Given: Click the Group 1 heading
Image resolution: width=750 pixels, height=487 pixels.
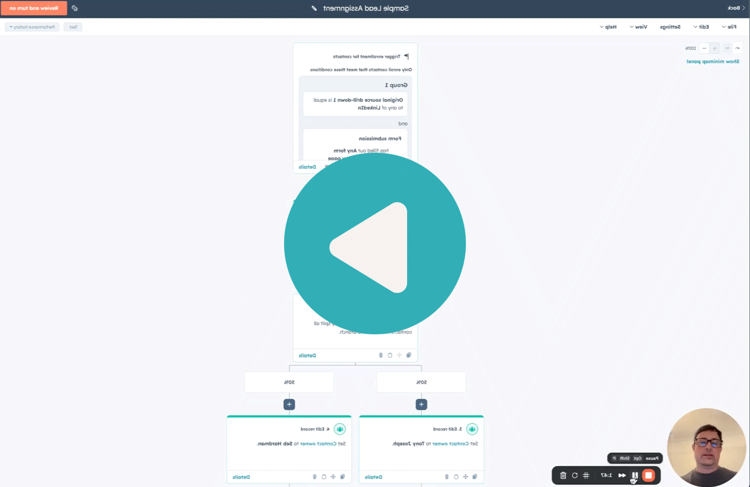Looking at the screenshot, I should click(x=396, y=85).
